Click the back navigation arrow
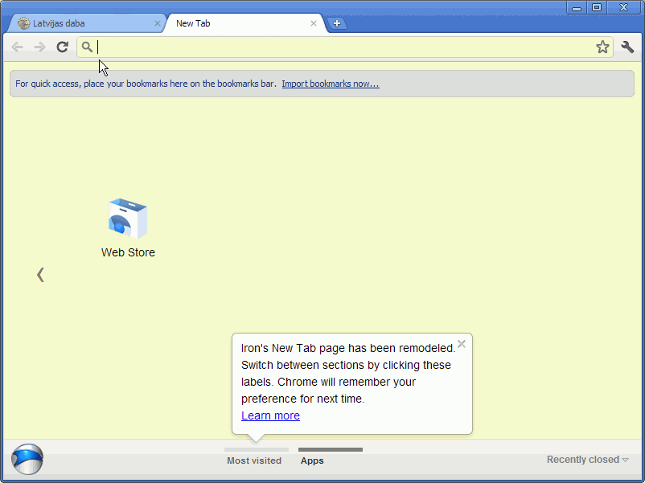 coord(17,47)
